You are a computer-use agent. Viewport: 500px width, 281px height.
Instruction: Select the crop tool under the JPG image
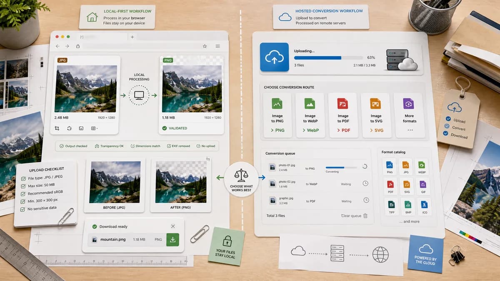pos(57,128)
